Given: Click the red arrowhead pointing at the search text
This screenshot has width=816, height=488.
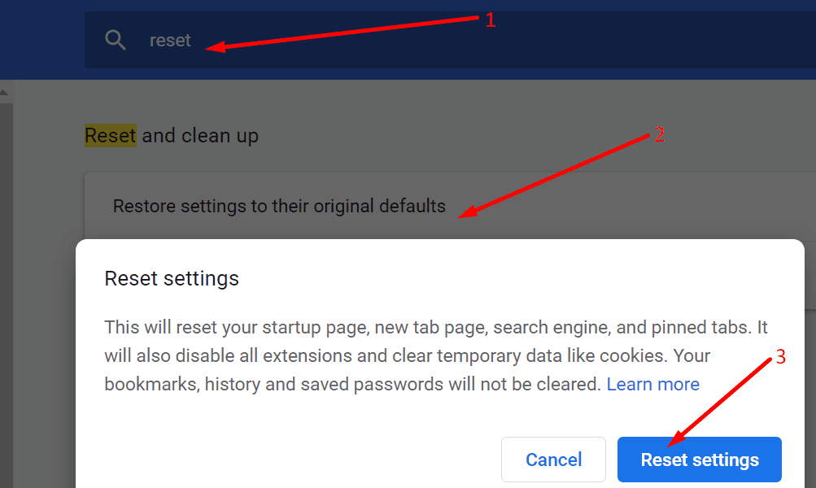Looking at the screenshot, I should [215, 47].
